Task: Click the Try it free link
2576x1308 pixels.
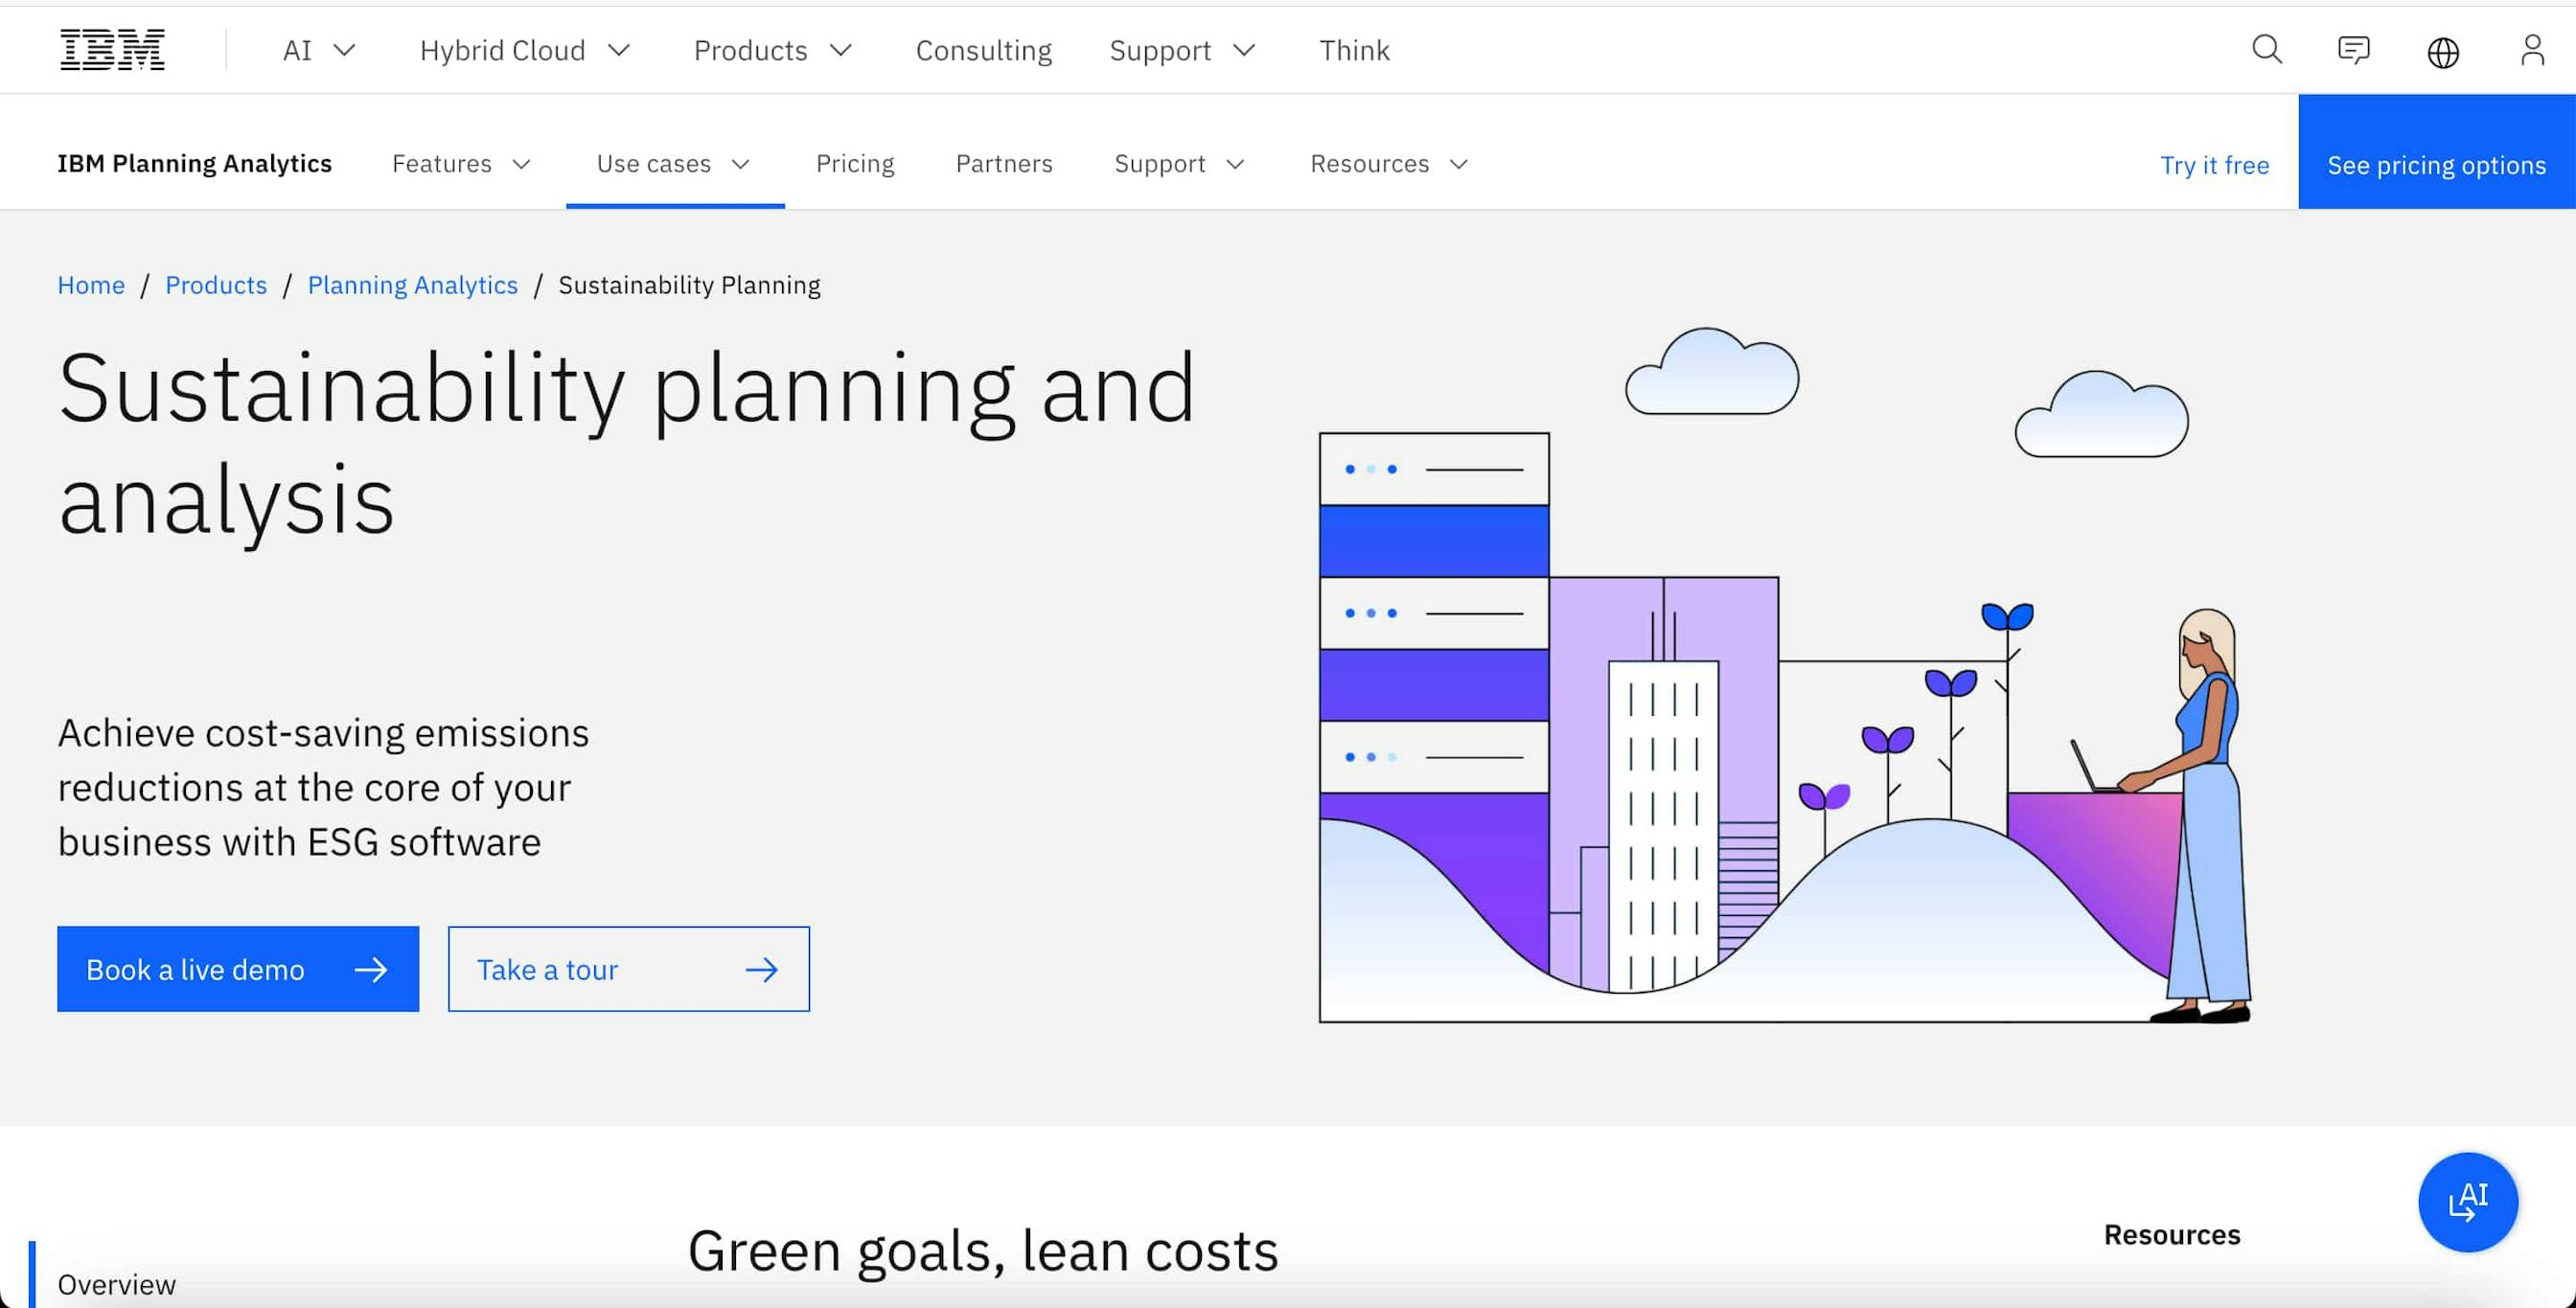Action: click(x=2213, y=165)
